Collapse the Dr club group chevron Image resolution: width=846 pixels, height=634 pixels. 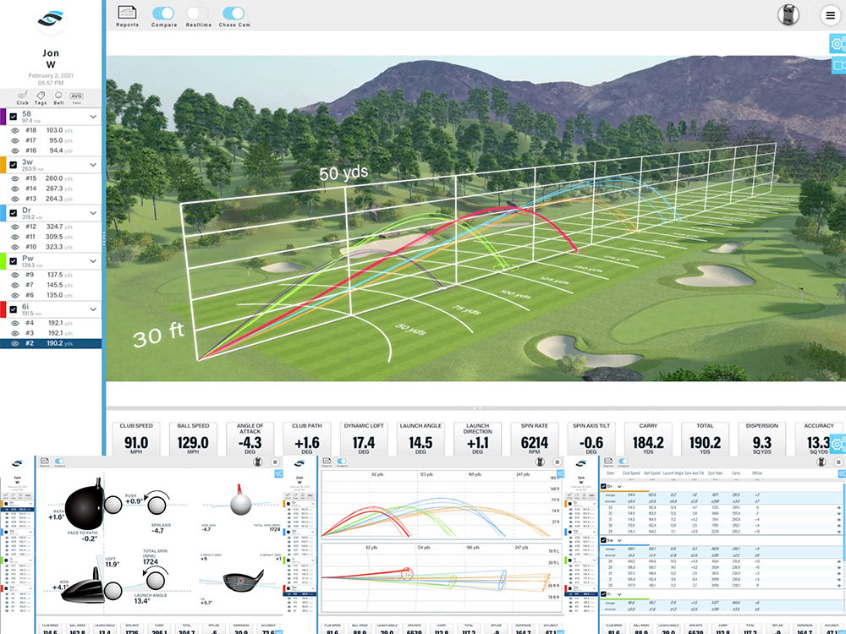point(93,212)
